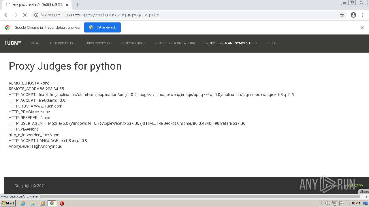This screenshot has height=207, width=369.
Task: Click the AnonyLevel : HighAnonymous text
Action: pyautogui.click(x=35, y=146)
